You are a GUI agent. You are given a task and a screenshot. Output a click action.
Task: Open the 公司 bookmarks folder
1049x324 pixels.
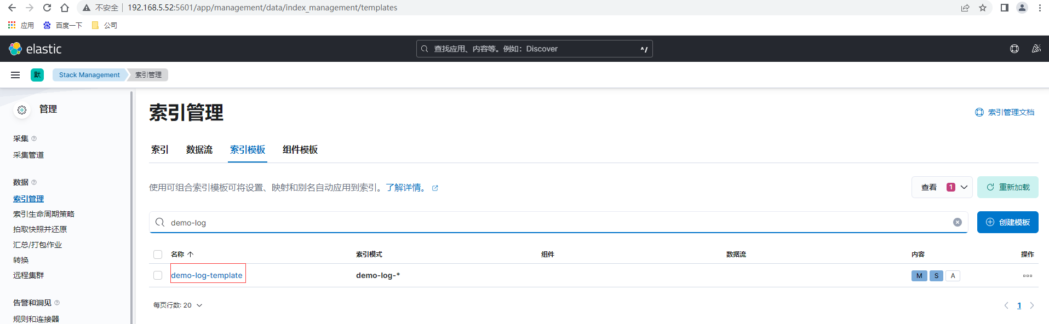tap(104, 25)
